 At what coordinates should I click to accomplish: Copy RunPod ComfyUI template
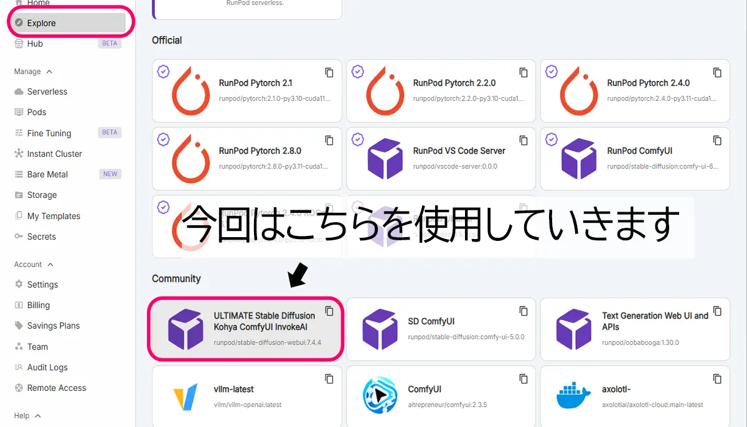(x=717, y=140)
